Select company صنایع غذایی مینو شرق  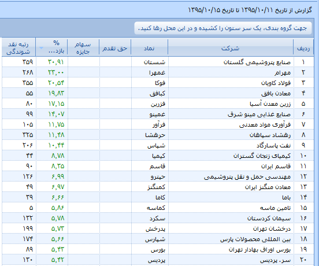point(259,114)
